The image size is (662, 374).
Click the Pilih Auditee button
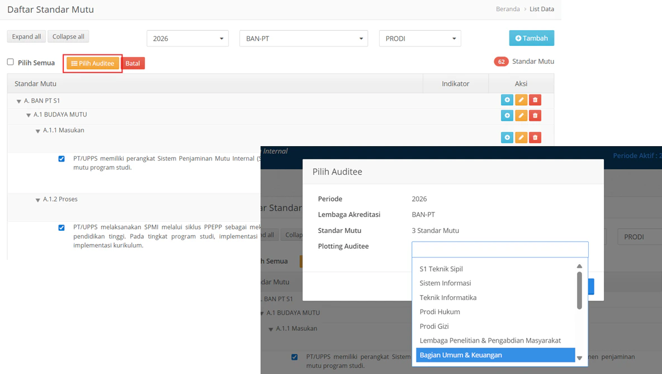(93, 63)
